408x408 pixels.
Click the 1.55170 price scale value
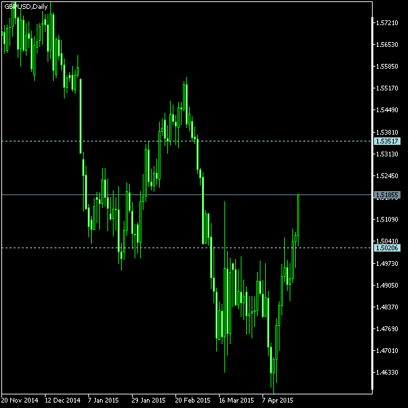[x=387, y=88]
